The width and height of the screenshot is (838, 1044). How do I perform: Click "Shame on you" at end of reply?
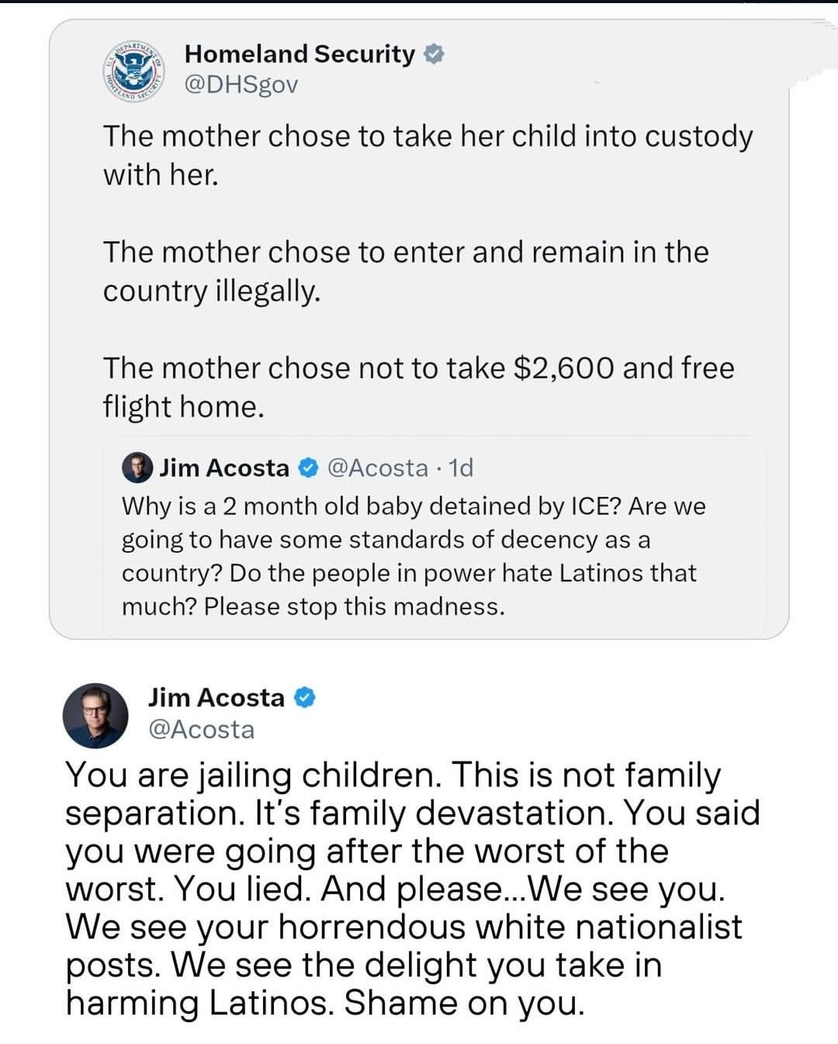pyautogui.click(x=464, y=1003)
